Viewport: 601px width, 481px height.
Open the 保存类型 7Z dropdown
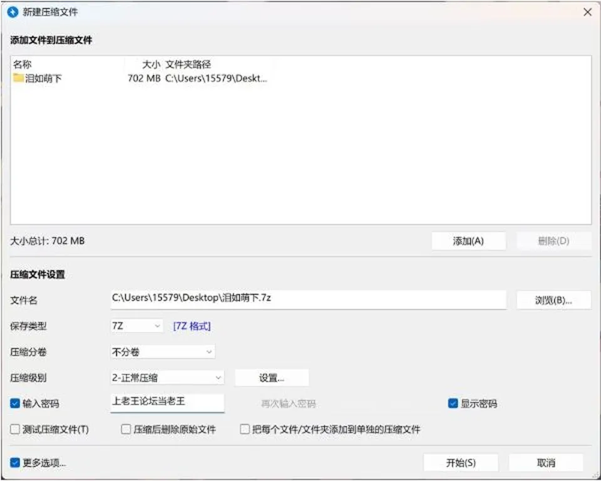pyautogui.click(x=136, y=326)
